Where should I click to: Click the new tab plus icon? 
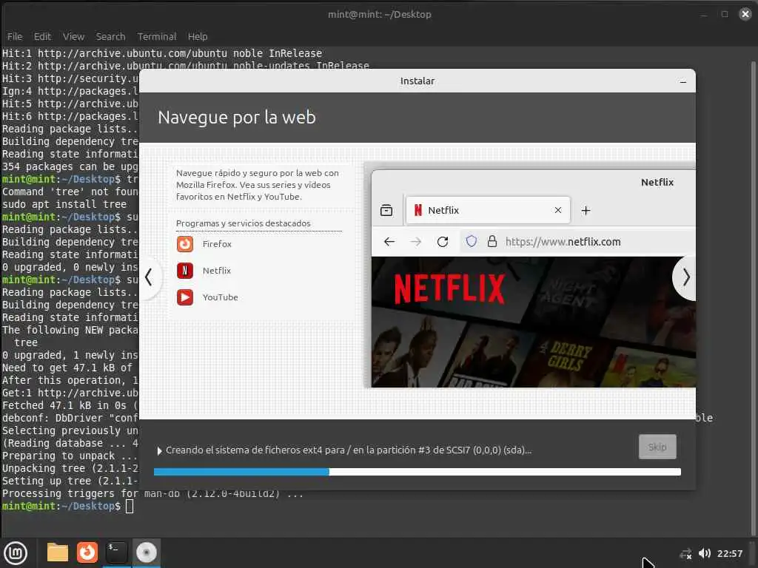[586, 211]
